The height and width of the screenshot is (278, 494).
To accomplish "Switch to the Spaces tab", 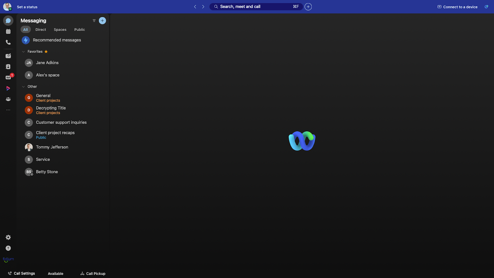I will tap(60, 30).
